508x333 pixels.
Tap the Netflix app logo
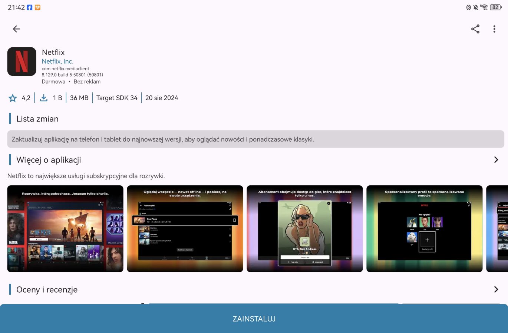coord(22,61)
